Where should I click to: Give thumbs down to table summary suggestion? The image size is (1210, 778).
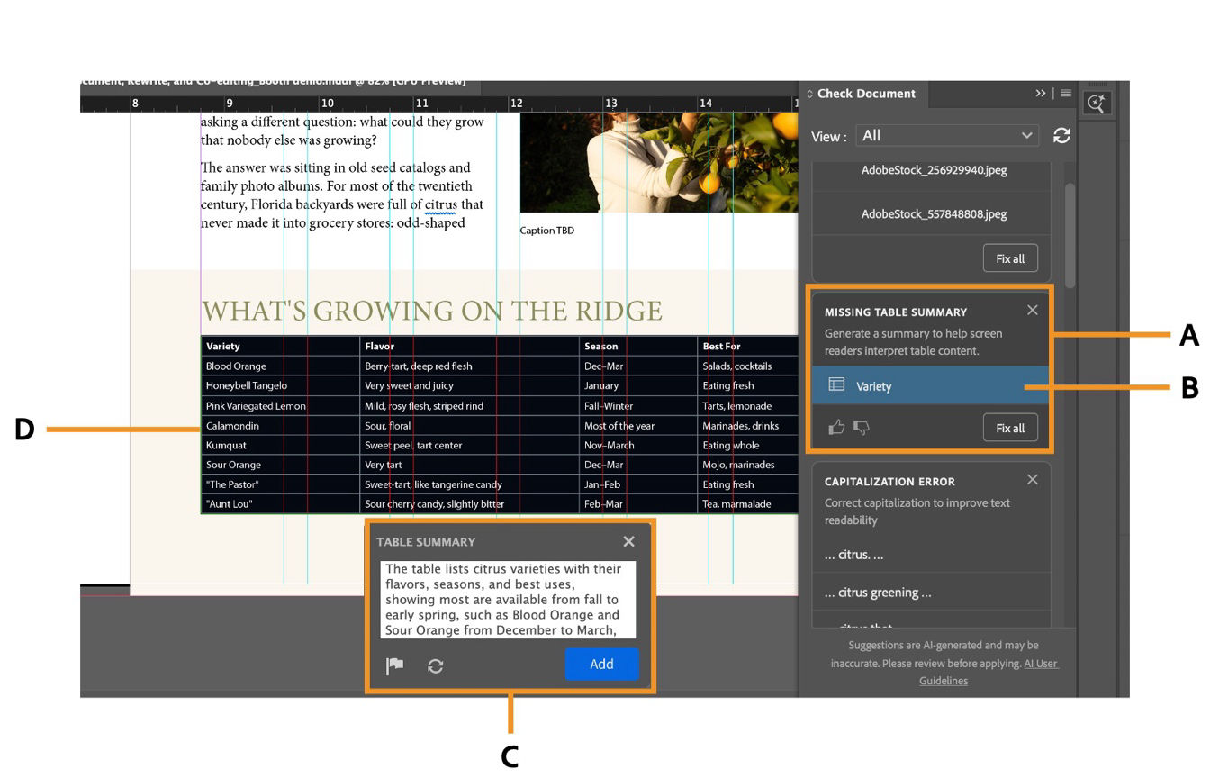pyautogui.click(x=862, y=427)
